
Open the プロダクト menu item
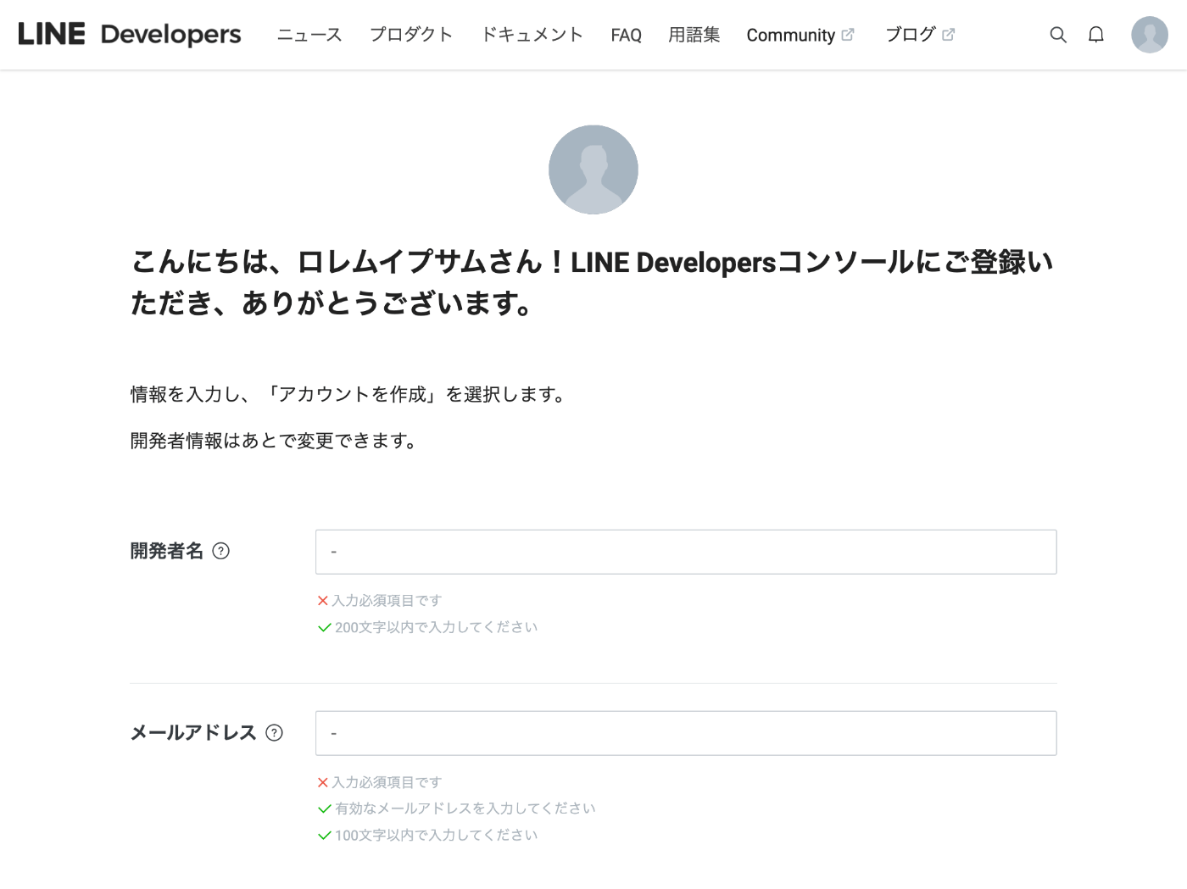(411, 35)
